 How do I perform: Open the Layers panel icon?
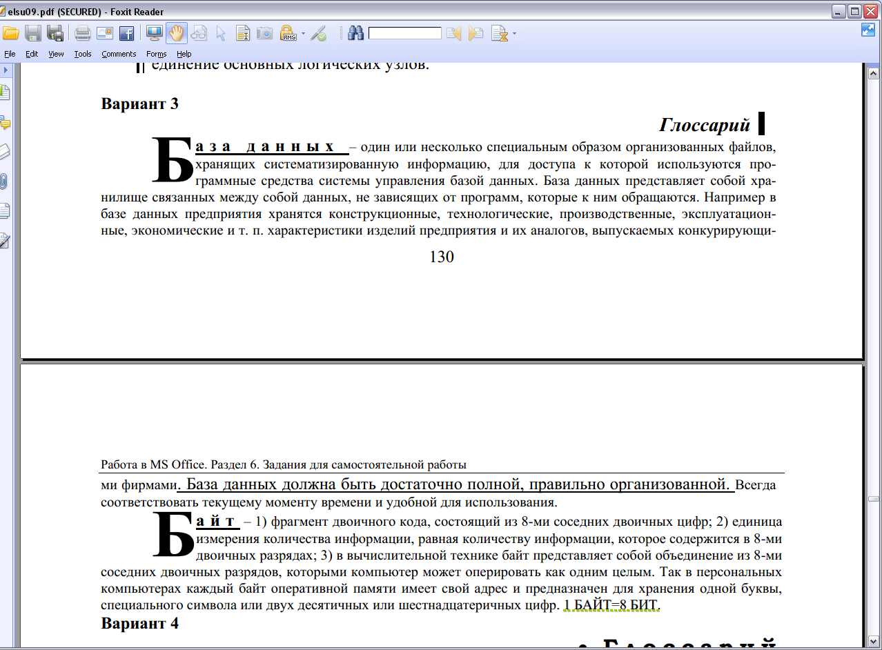point(5,152)
